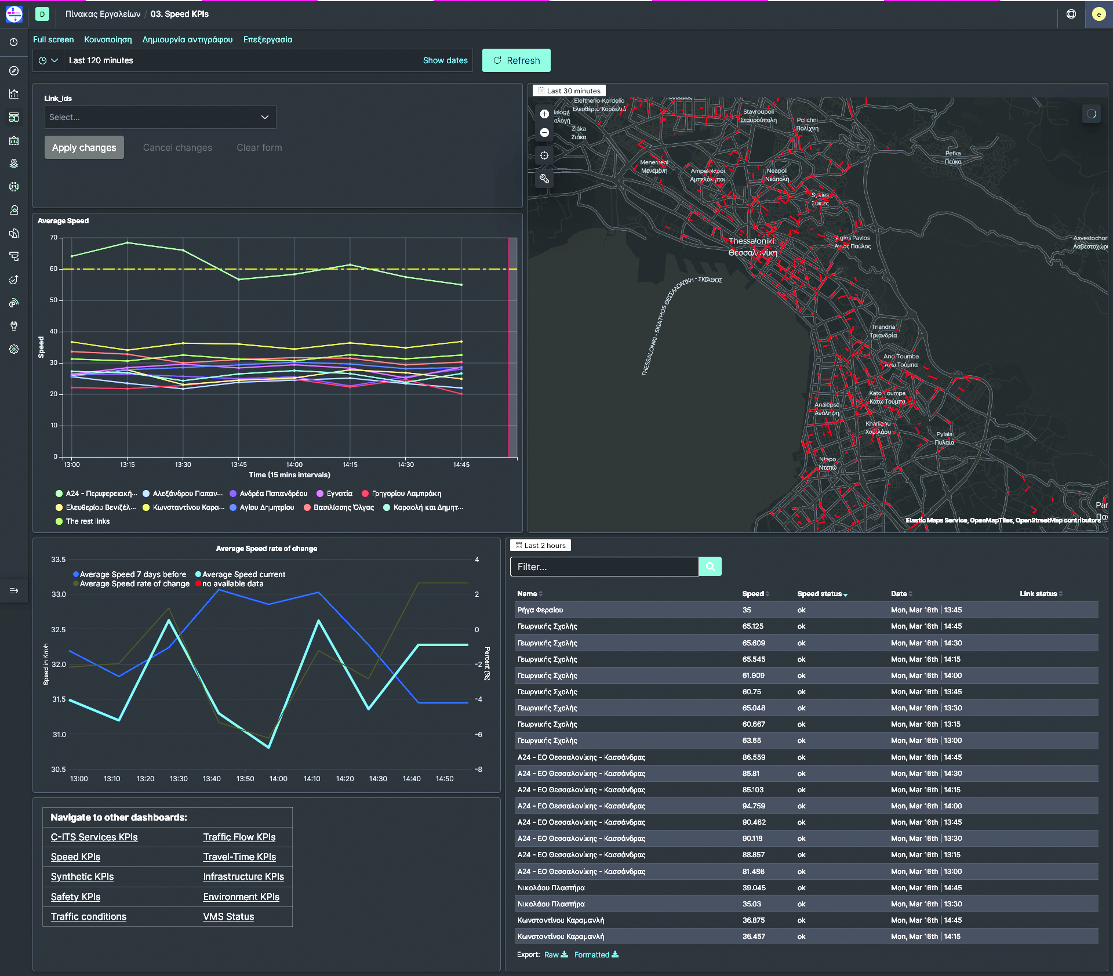The image size is (1113, 976).
Task: Open Management gear icon in sidebar
Action: (x=14, y=349)
